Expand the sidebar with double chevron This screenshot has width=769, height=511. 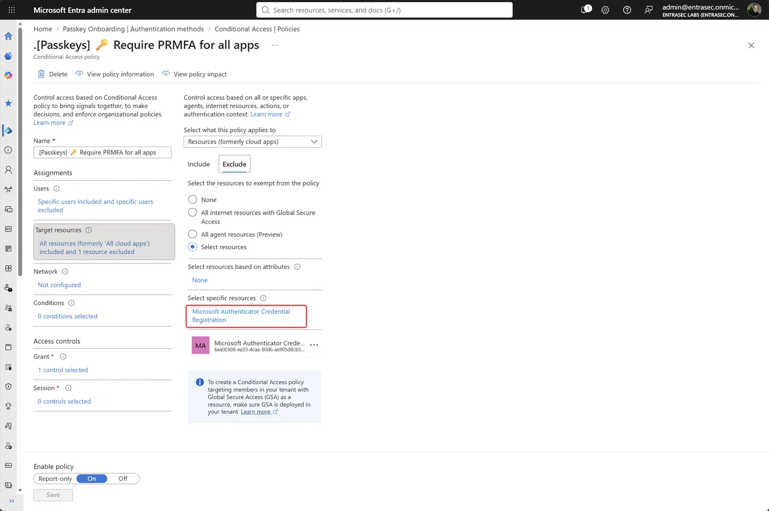12,501
